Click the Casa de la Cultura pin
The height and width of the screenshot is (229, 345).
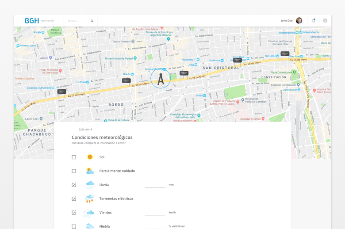[106, 120]
